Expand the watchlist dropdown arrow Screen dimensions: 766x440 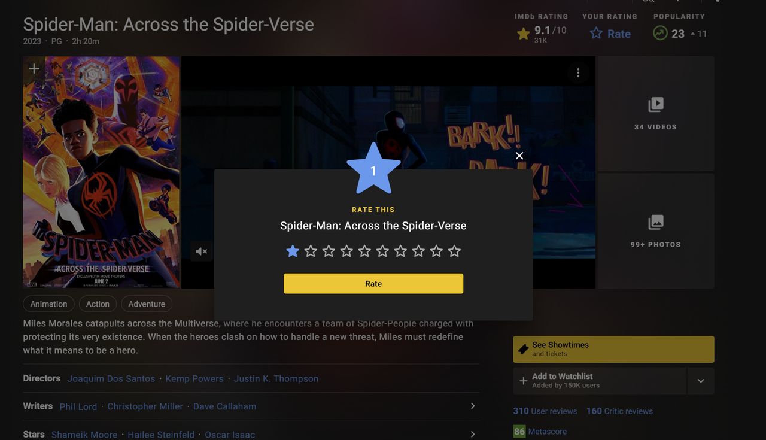(701, 381)
